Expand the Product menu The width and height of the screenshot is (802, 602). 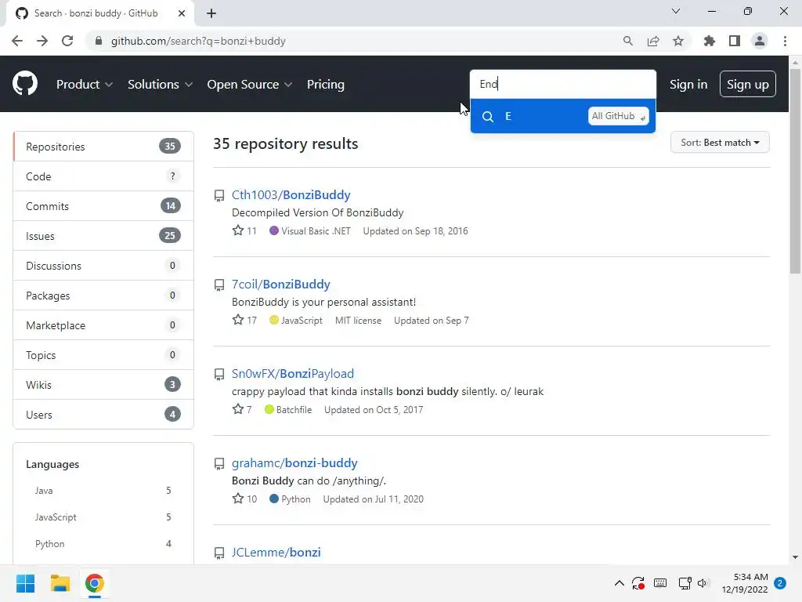85,85
